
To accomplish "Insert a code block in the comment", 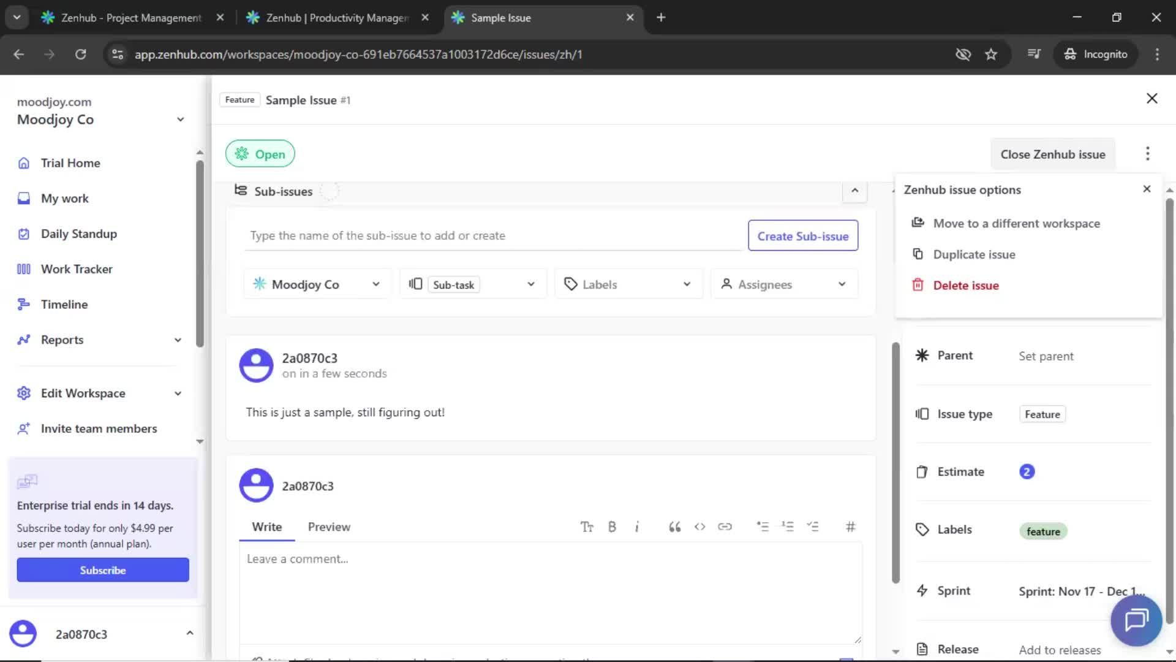I will coord(699,527).
